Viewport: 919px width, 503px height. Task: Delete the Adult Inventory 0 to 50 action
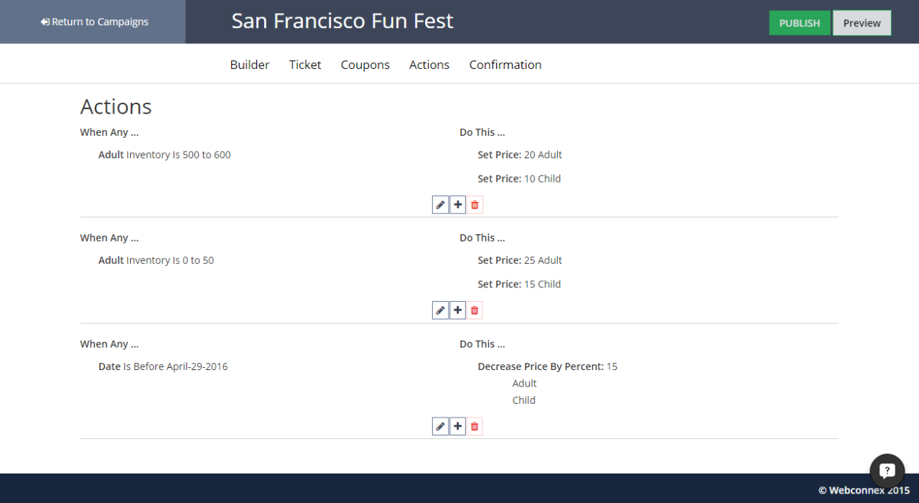(475, 310)
